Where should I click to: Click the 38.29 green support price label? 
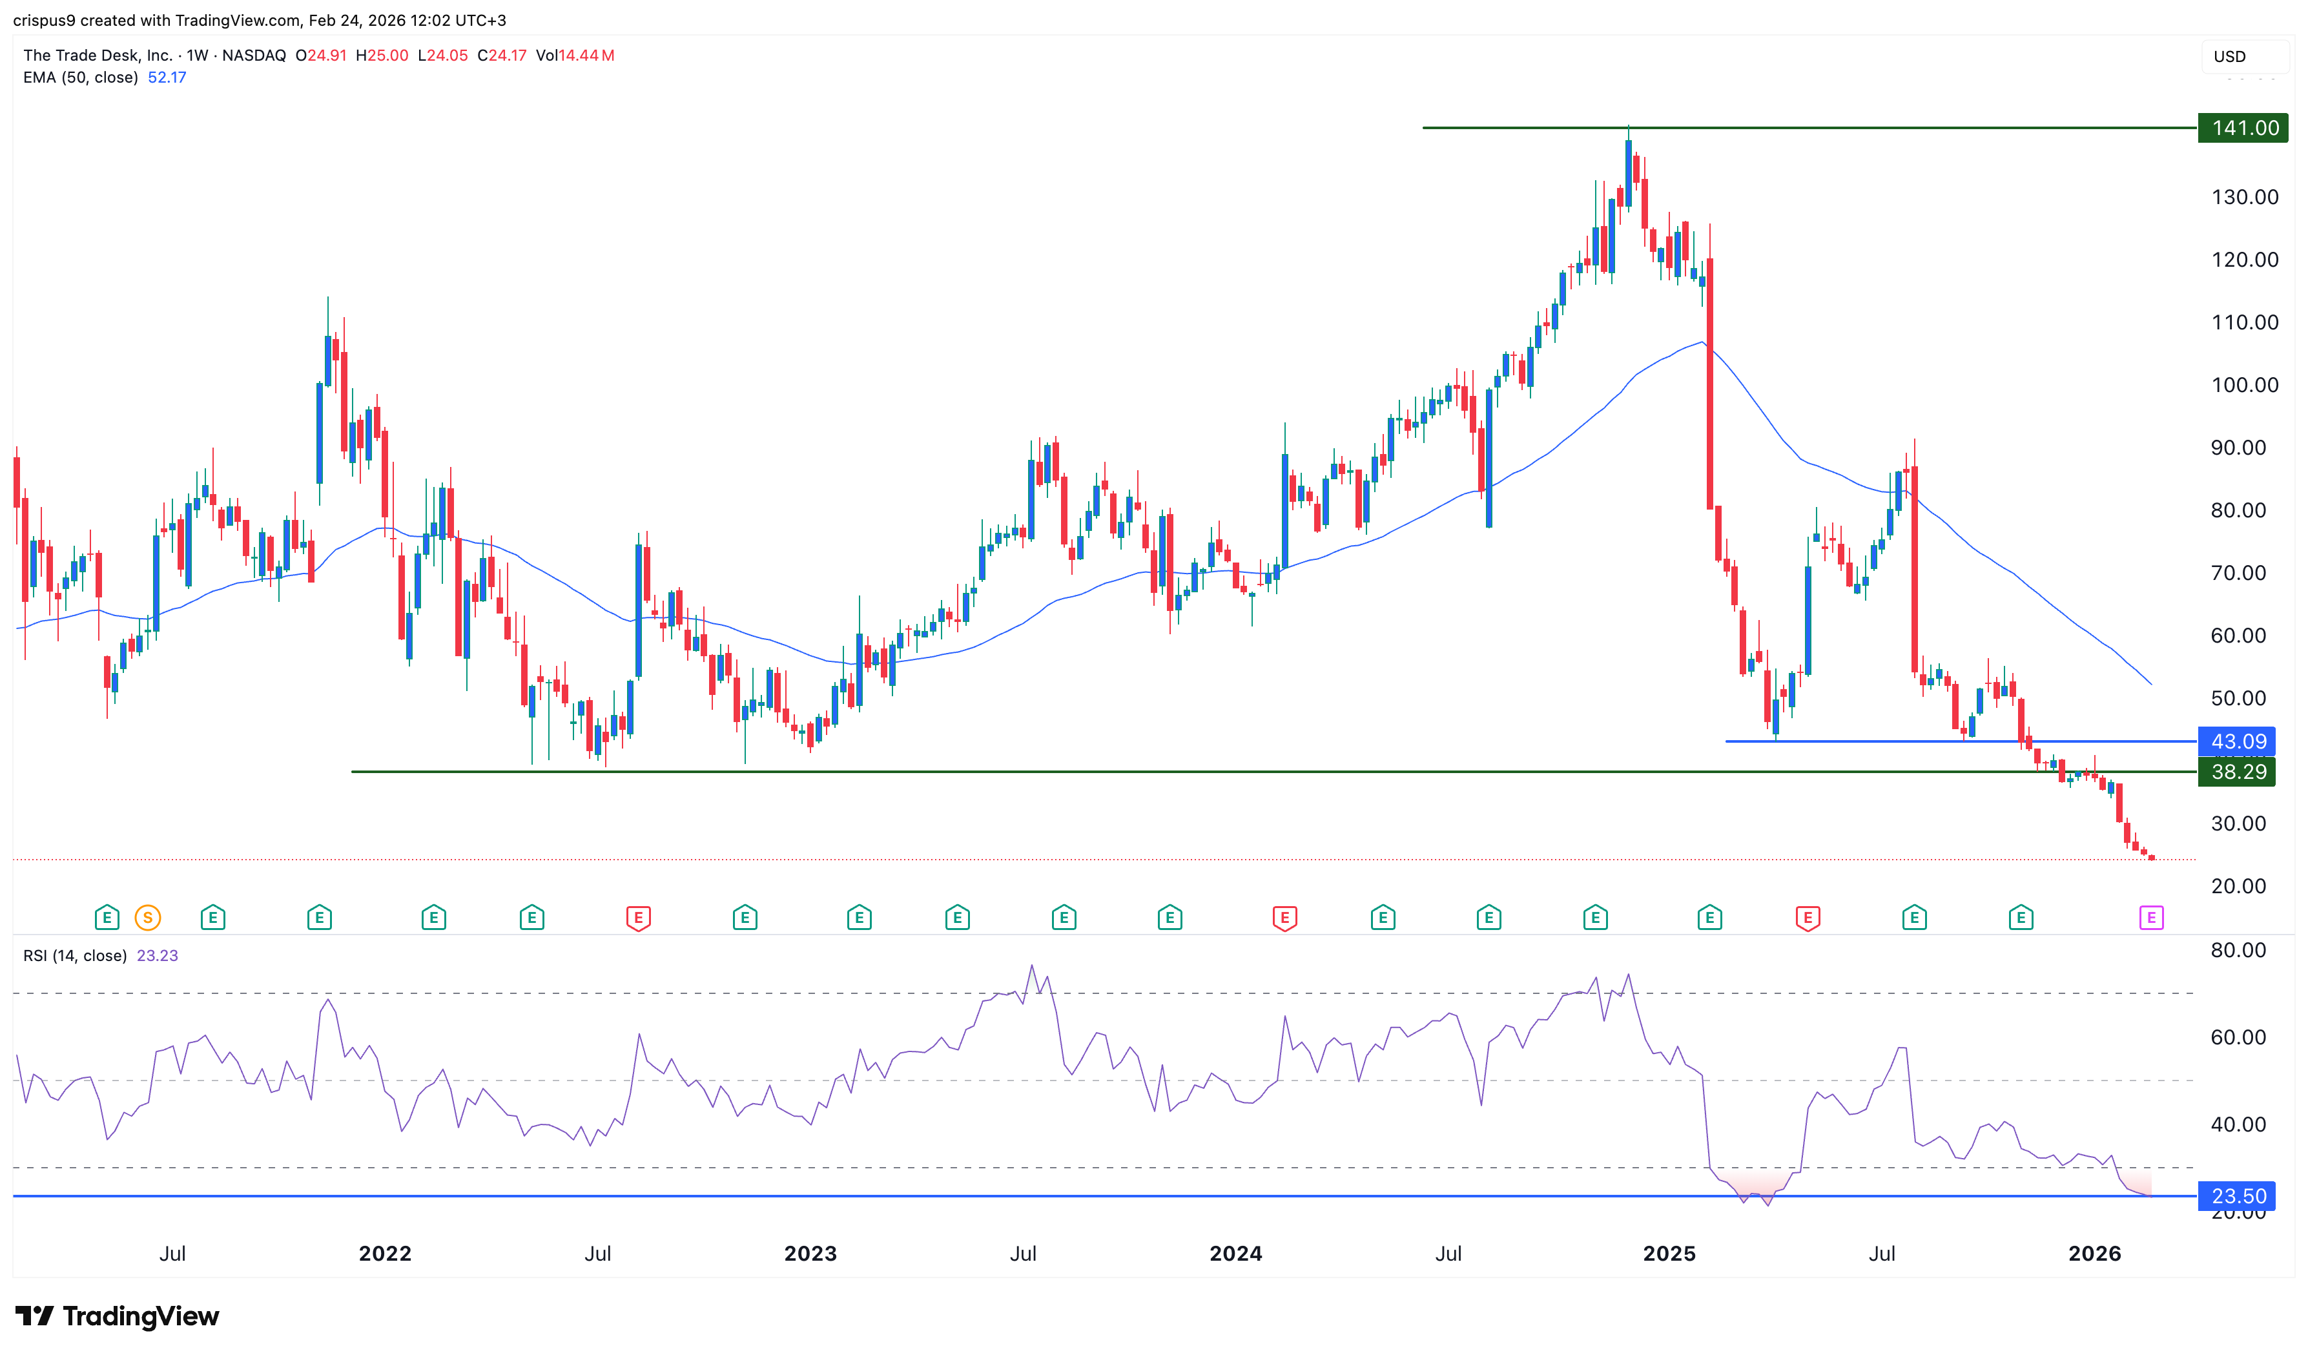point(2238,771)
